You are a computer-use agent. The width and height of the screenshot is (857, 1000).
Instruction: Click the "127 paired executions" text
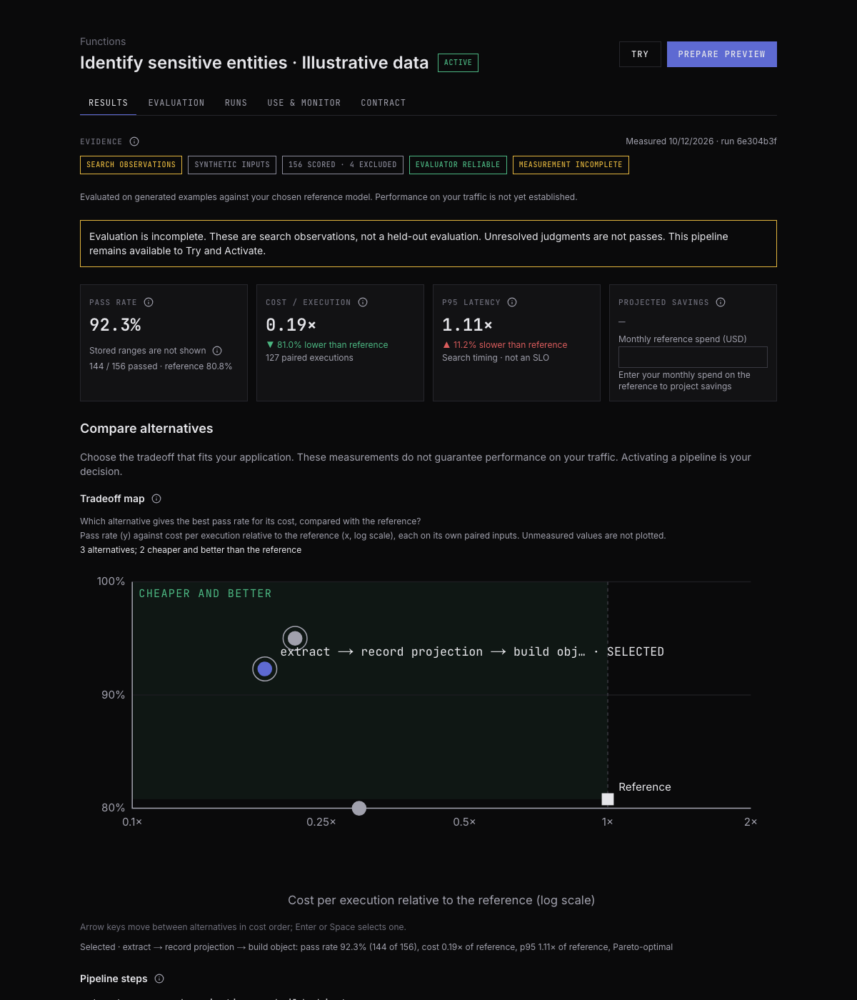309,358
